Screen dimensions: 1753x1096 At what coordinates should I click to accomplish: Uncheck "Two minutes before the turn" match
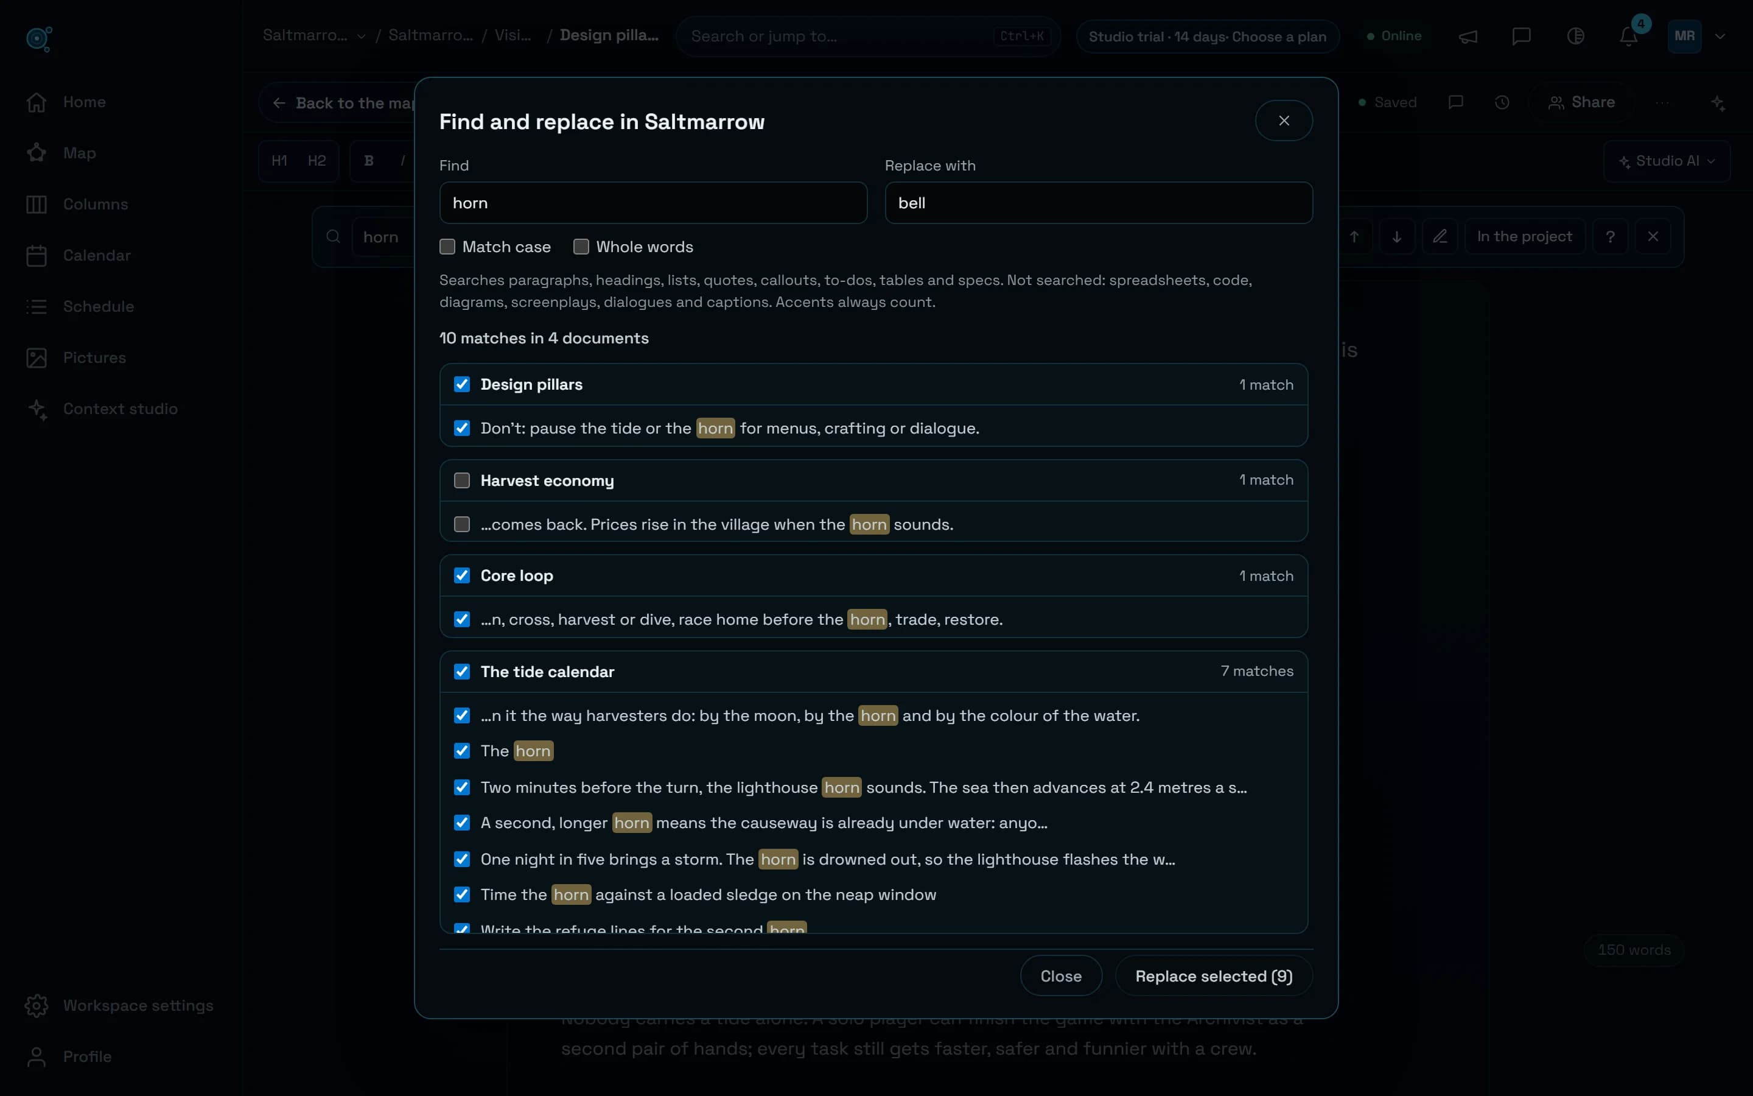[462, 787]
